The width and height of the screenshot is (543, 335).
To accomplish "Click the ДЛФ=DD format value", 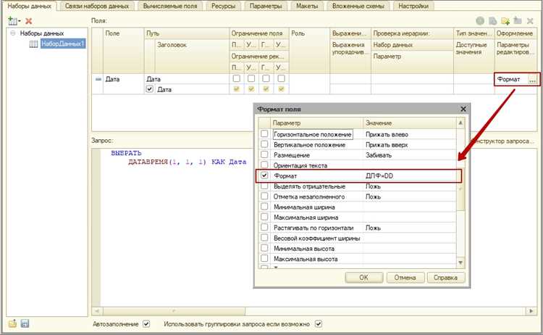I will (x=379, y=175).
